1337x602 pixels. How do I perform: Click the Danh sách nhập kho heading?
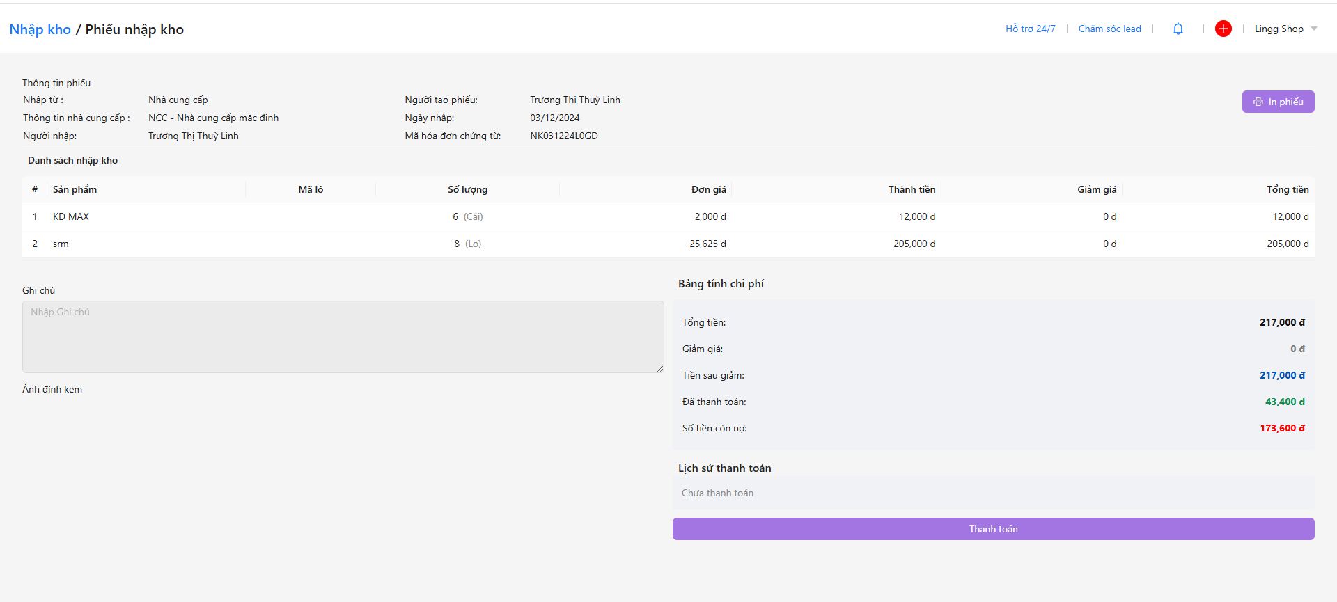point(73,160)
